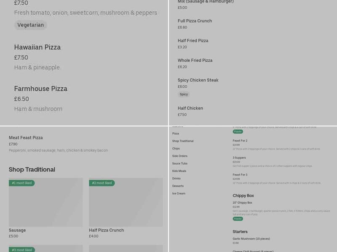Open the Garlic Mushroom (10 pieces) starter
Image resolution: width=337 pixels, height=252 pixels.
tap(251, 239)
